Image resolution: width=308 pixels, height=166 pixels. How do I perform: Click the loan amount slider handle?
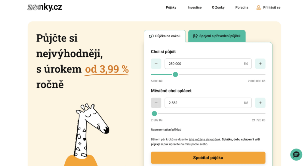pyautogui.click(x=175, y=74)
